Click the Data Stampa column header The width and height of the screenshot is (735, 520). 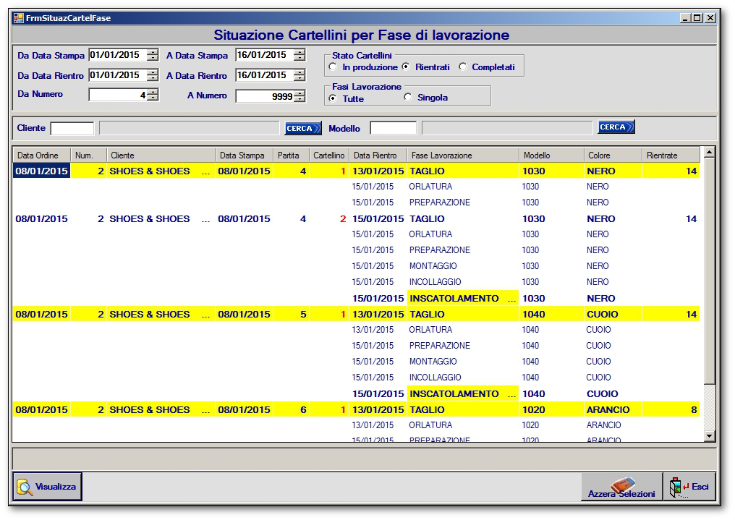pyautogui.click(x=245, y=155)
